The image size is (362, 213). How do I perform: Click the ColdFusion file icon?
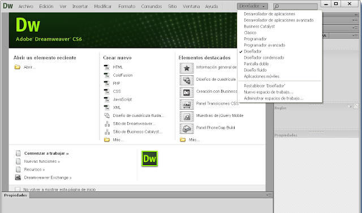[x=107, y=75]
